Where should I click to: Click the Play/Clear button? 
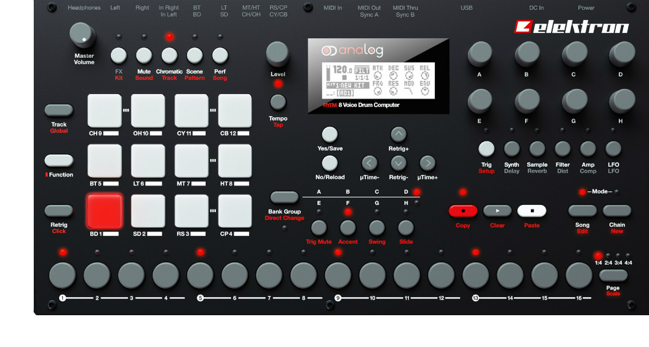(x=498, y=211)
